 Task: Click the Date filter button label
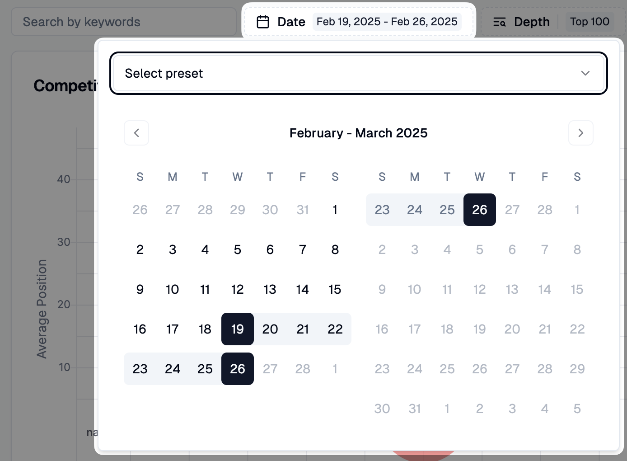[291, 22]
